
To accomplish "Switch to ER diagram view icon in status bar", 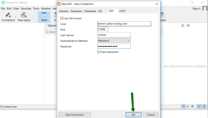I will tap(192, 106).
